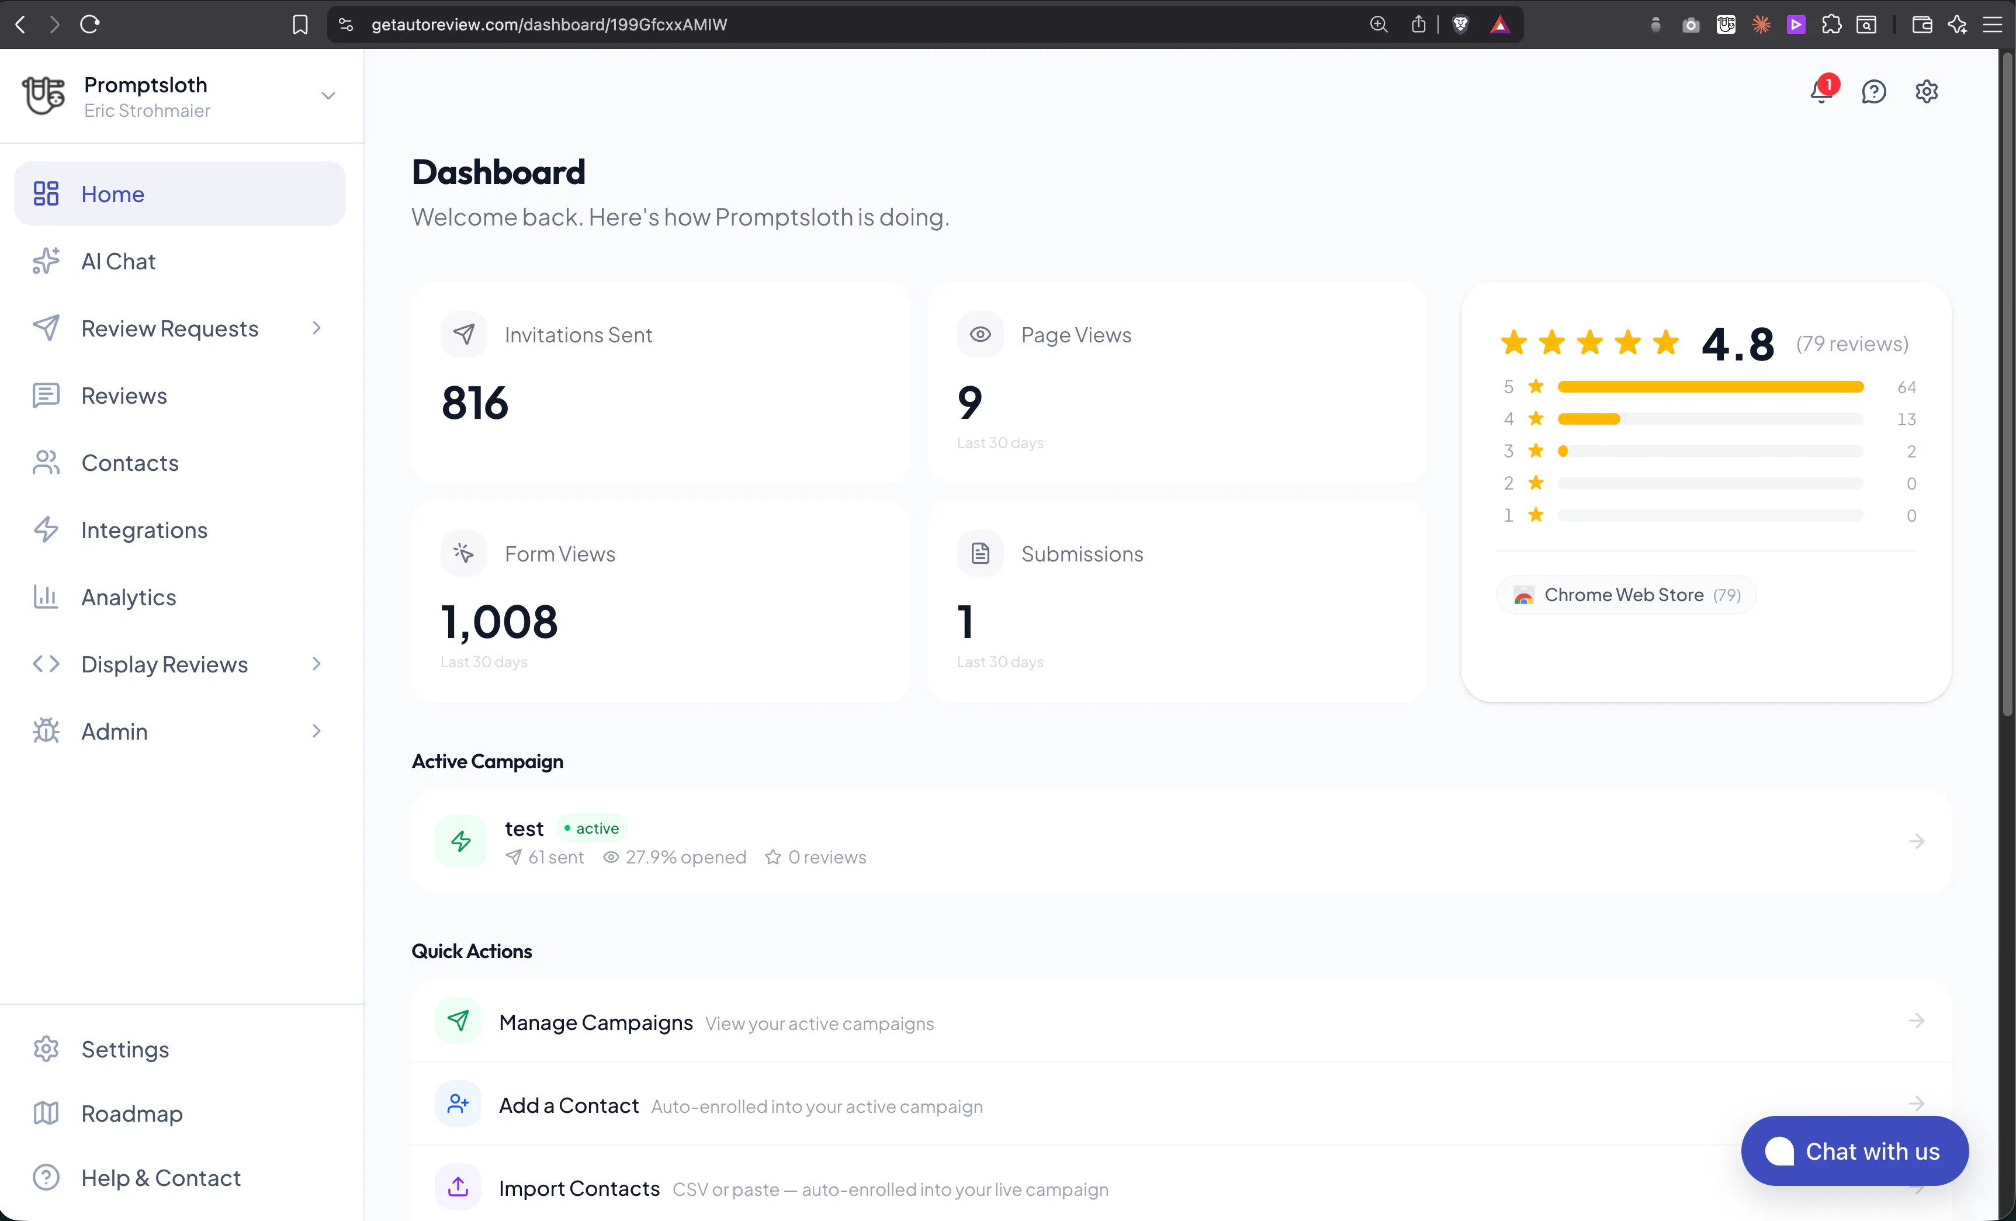The image size is (2016, 1221).
Task: Click the green 'active' status badge
Action: (591, 828)
